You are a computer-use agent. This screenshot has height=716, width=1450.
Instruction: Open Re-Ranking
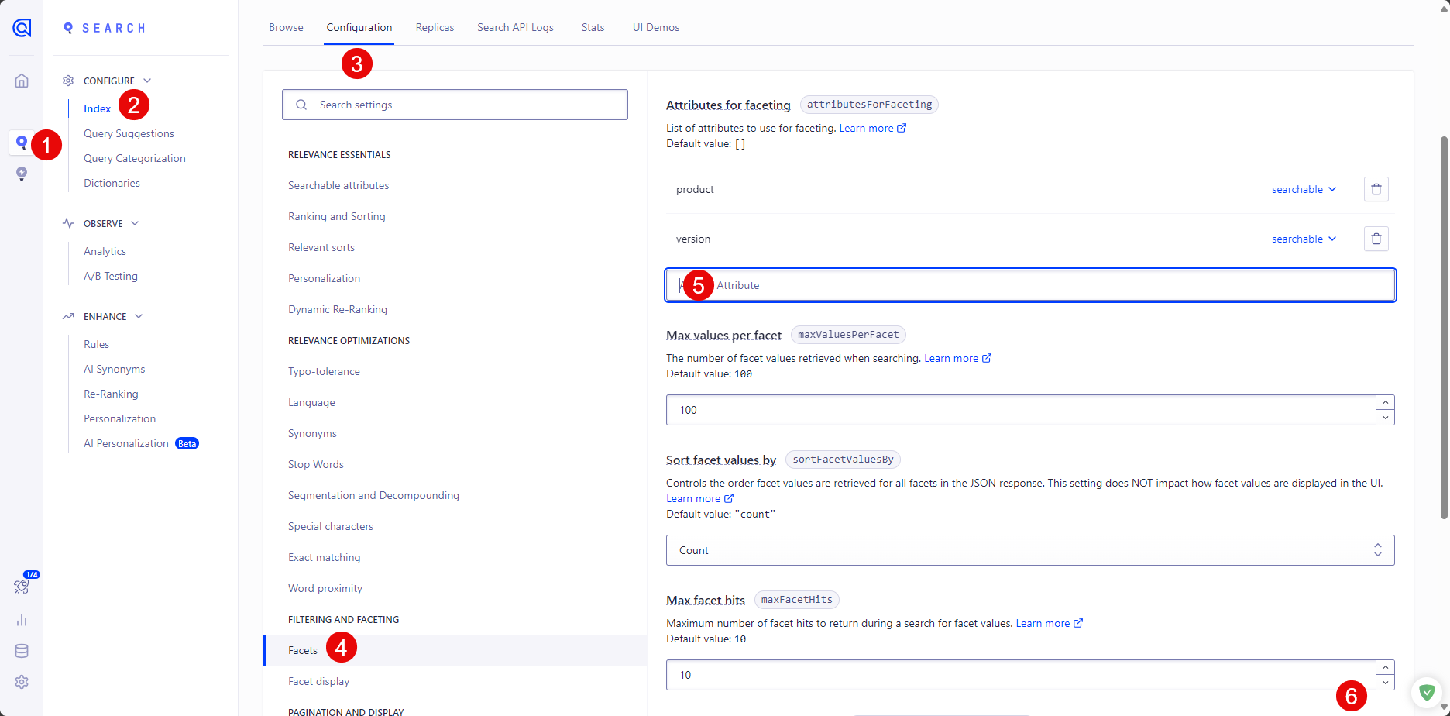click(x=111, y=394)
